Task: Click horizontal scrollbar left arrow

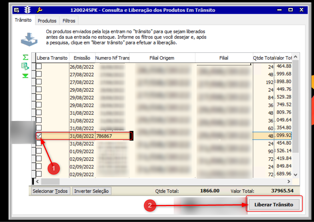Action: tap(37, 182)
